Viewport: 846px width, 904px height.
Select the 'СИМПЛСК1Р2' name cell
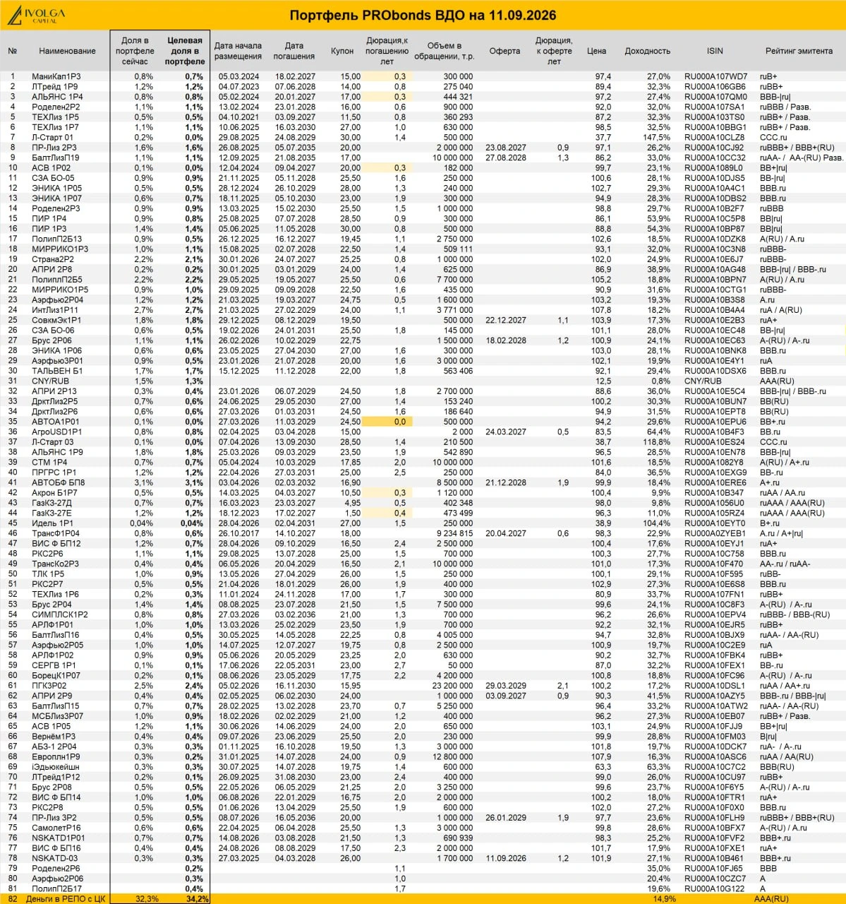(x=60, y=614)
